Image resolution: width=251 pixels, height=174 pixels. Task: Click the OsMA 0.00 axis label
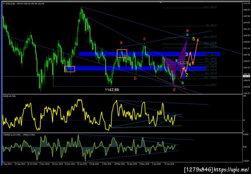click(x=244, y=147)
